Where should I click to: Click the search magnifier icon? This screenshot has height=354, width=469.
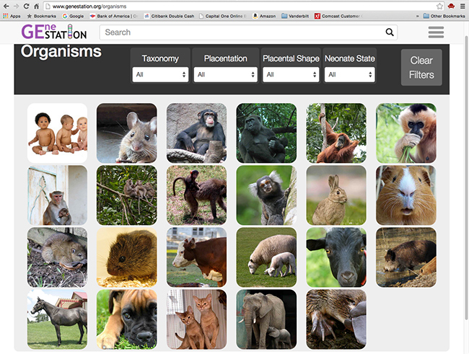tap(390, 32)
